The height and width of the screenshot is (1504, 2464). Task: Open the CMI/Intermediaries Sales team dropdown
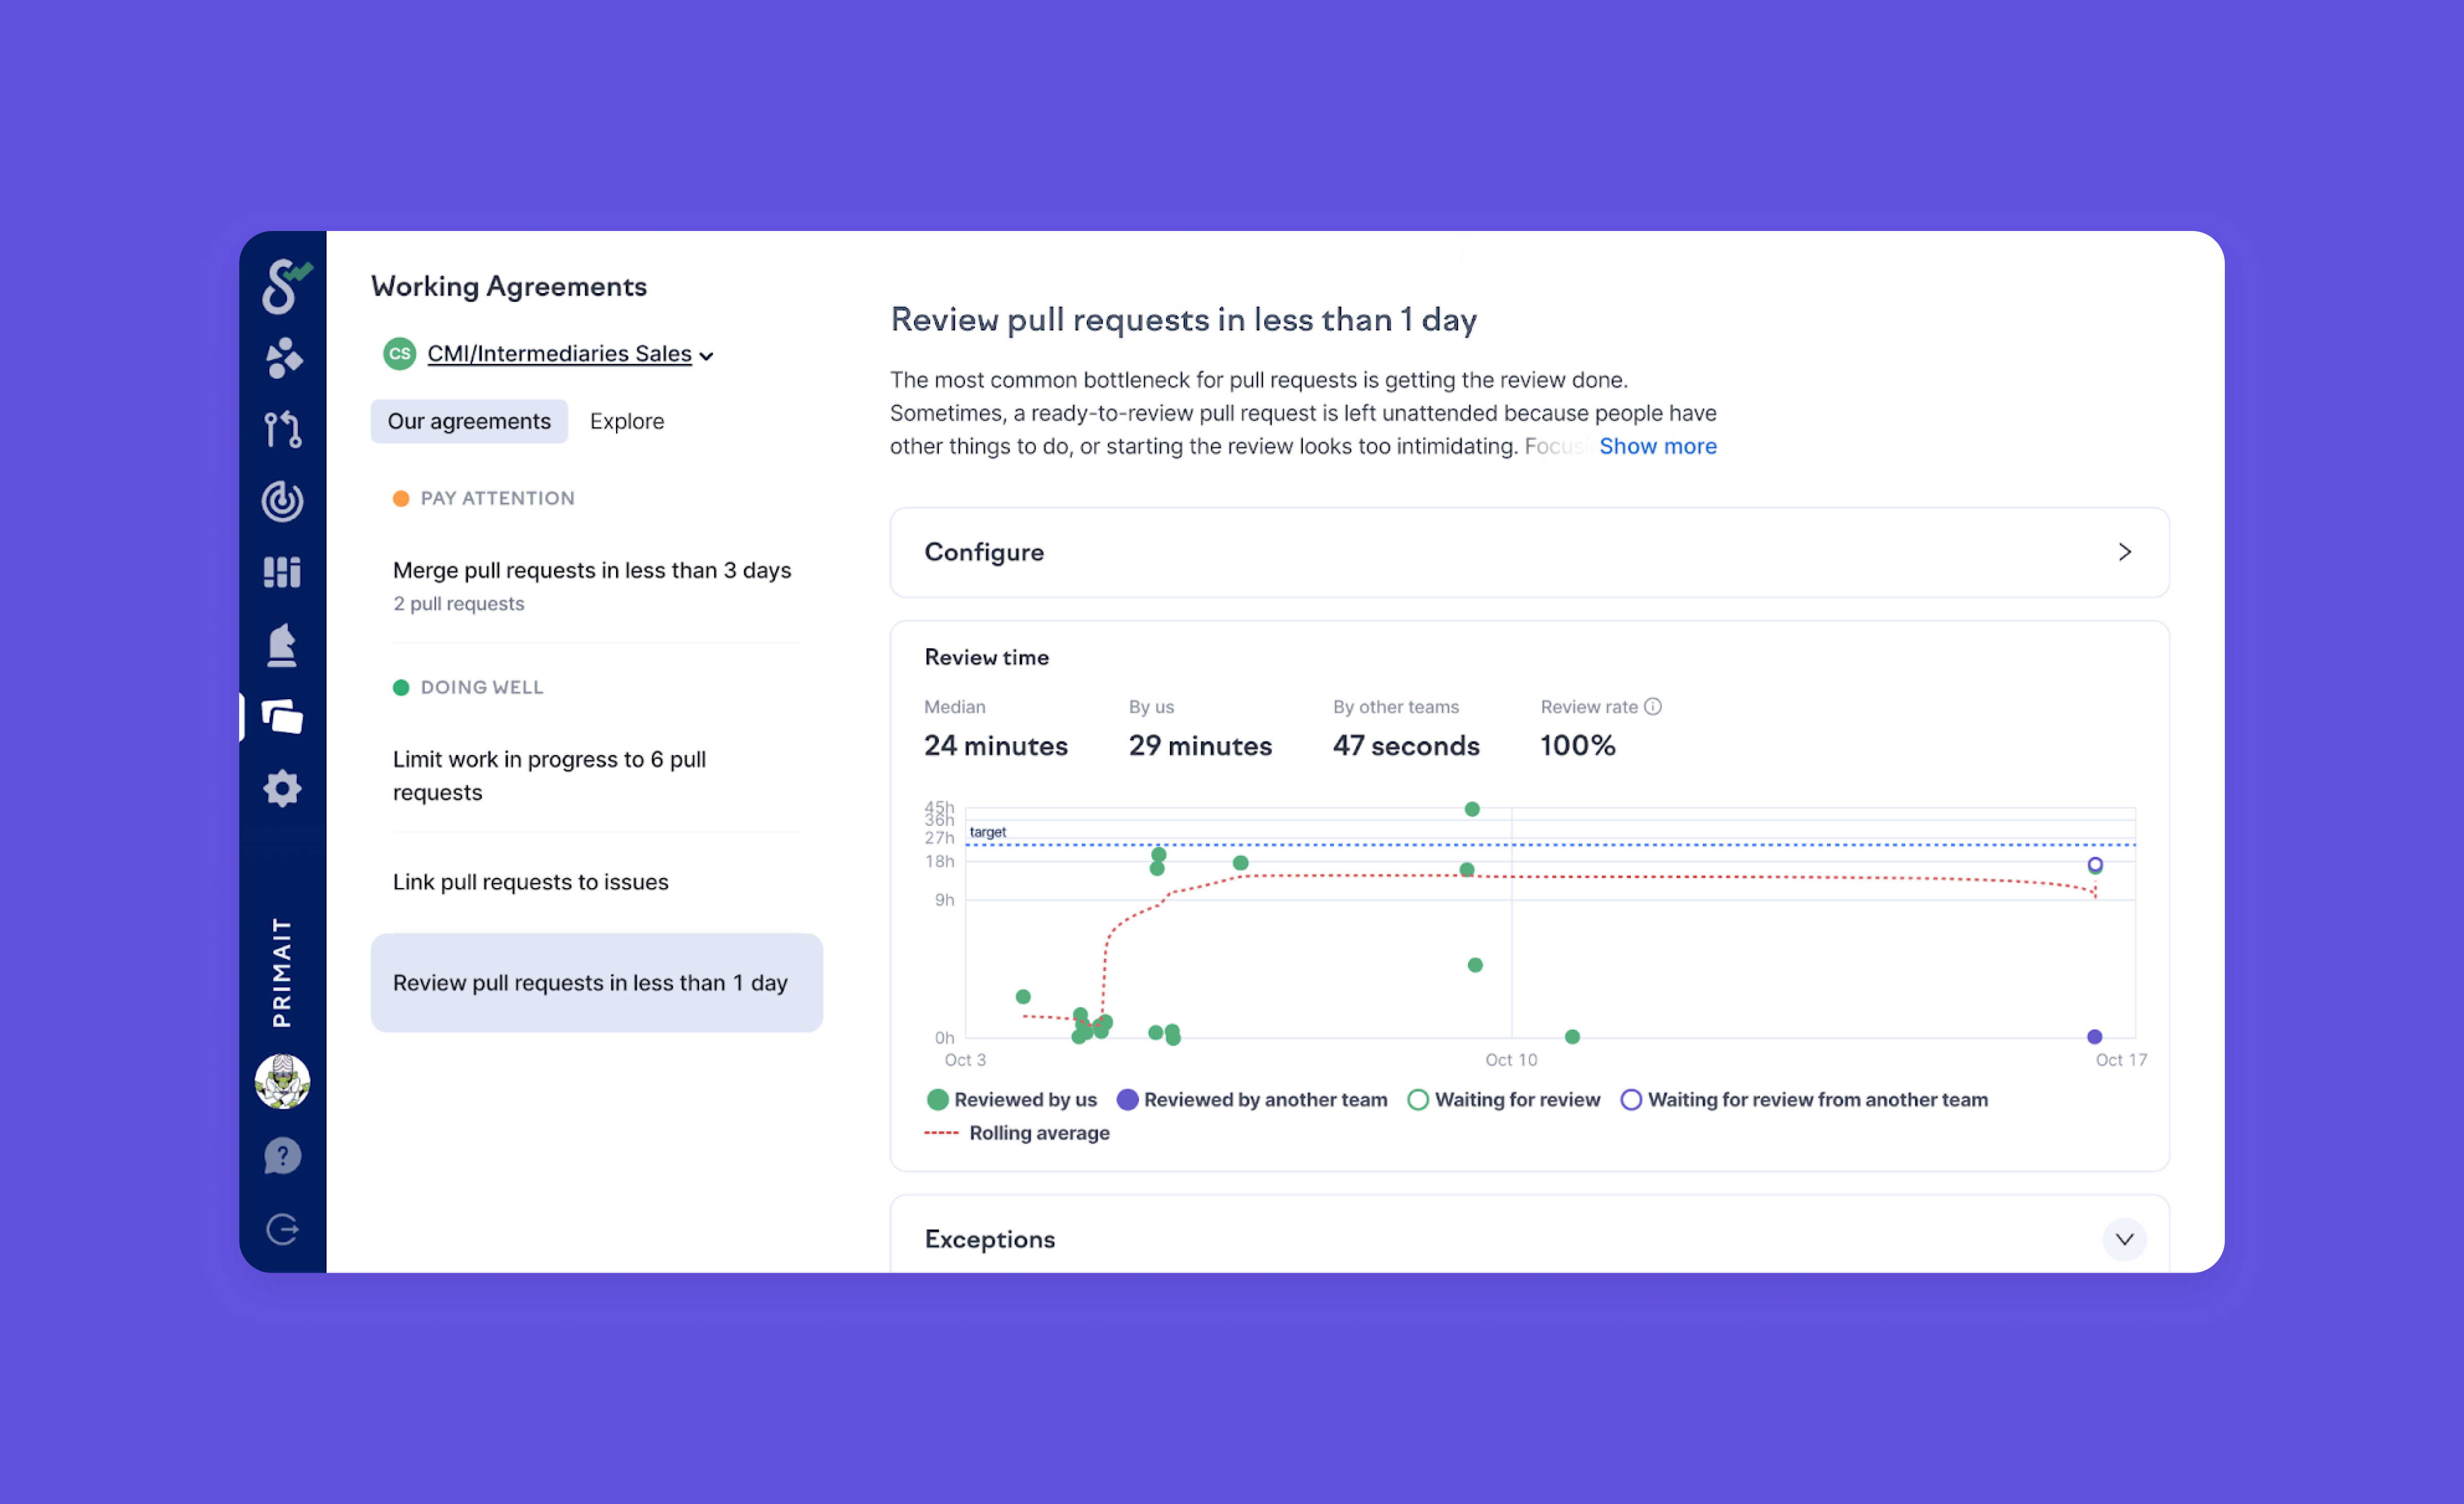[560, 354]
